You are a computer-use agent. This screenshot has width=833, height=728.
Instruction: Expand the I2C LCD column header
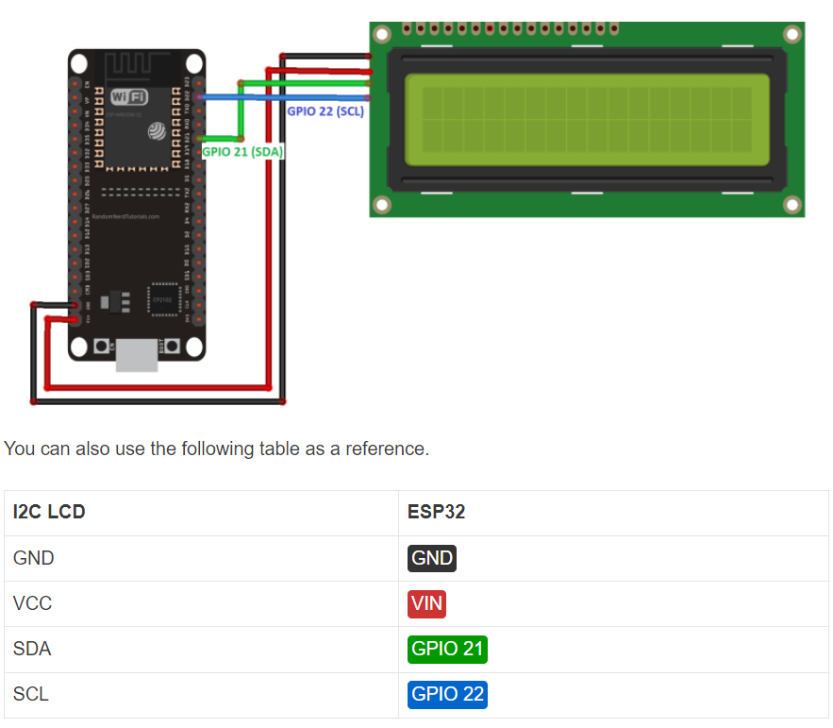(x=47, y=512)
